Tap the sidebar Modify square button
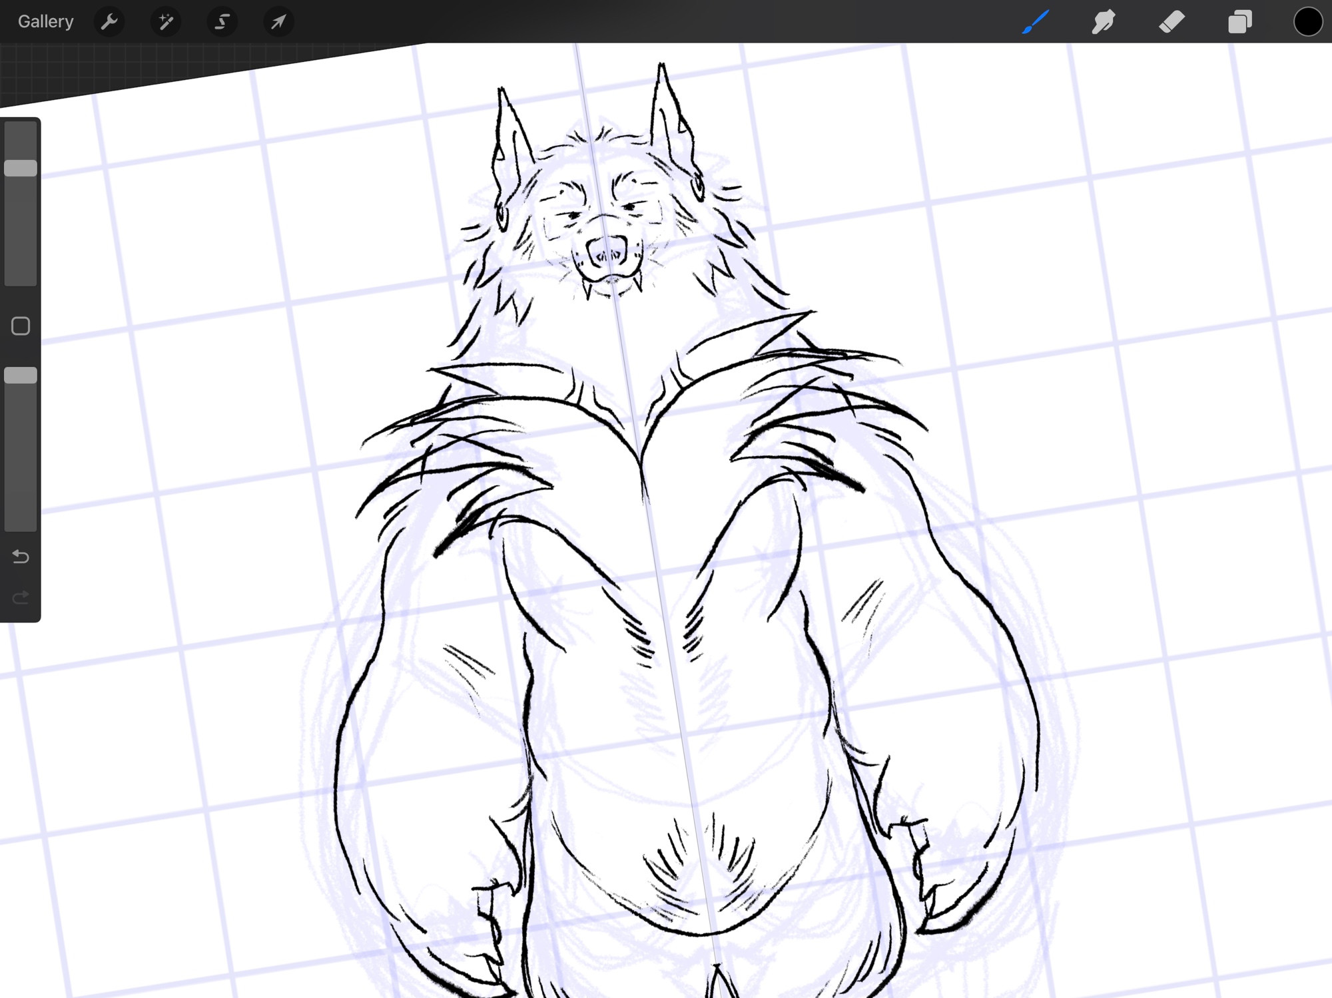The width and height of the screenshot is (1332, 998). click(x=21, y=326)
